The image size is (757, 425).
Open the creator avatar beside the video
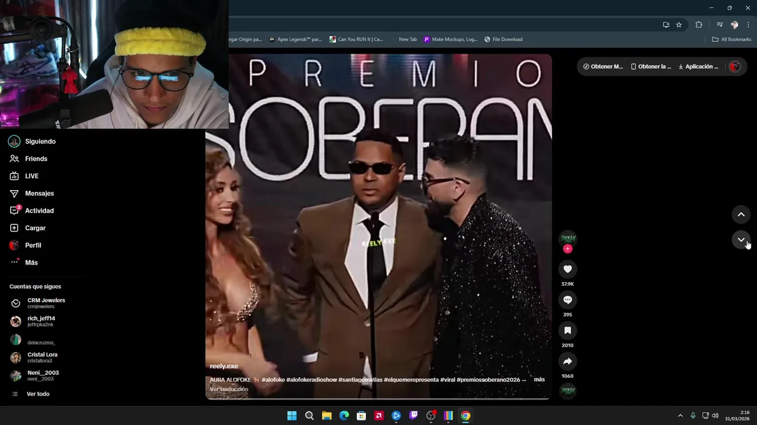568,238
